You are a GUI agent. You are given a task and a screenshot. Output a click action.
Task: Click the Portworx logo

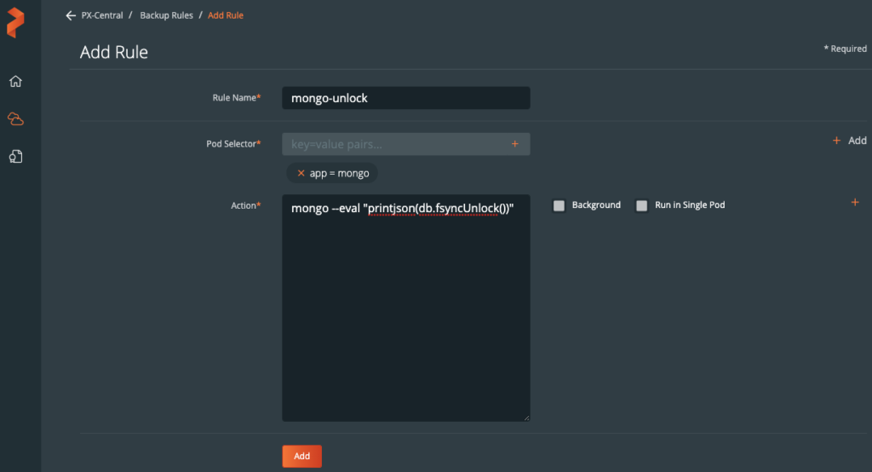pos(15,23)
